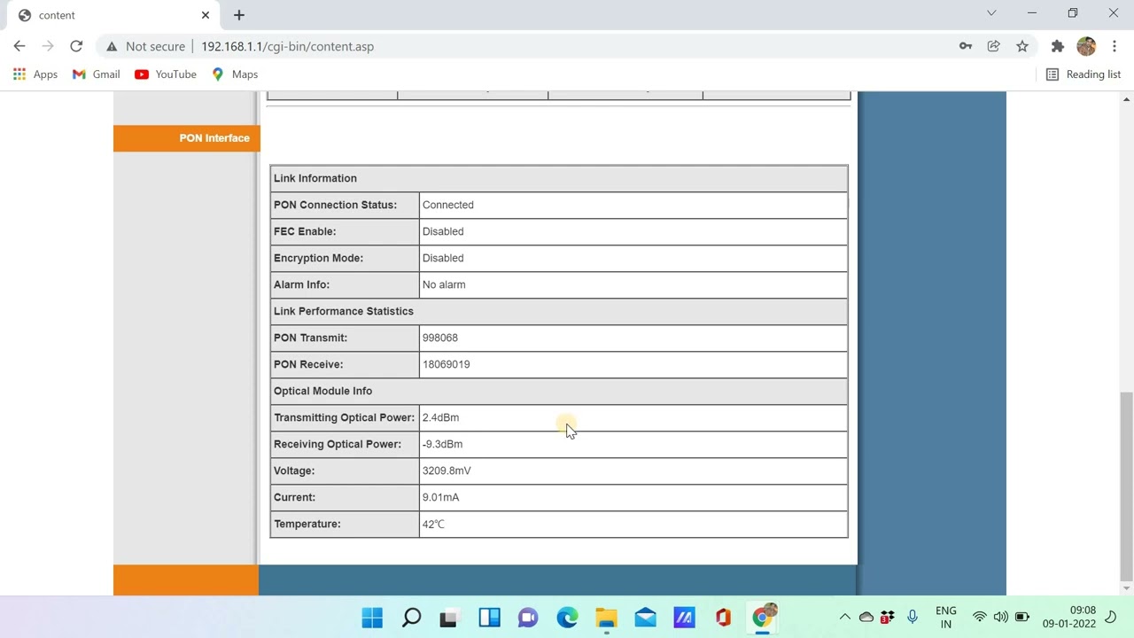The height and width of the screenshot is (638, 1134).
Task: Open Chrome three-dot menu
Action: [1115, 46]
